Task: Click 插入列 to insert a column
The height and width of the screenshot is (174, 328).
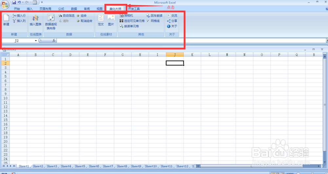Action: point(19,21)
